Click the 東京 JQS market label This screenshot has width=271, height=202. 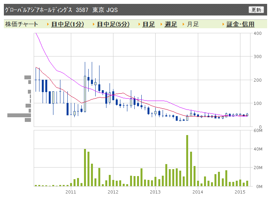[105, 10]
